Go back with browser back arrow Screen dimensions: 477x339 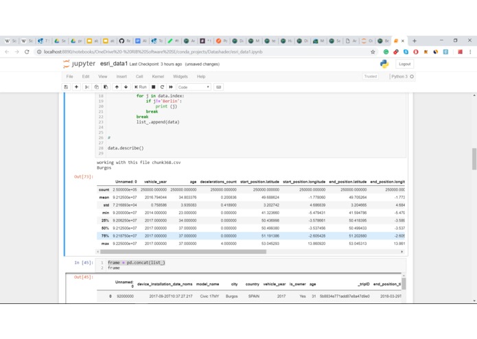(7, 52)
